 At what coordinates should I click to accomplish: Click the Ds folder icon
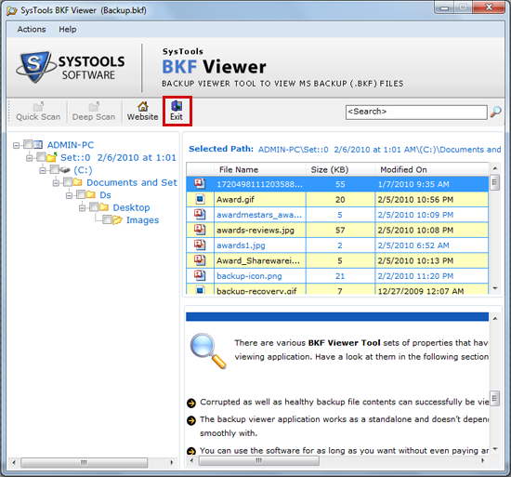(91, 194)
